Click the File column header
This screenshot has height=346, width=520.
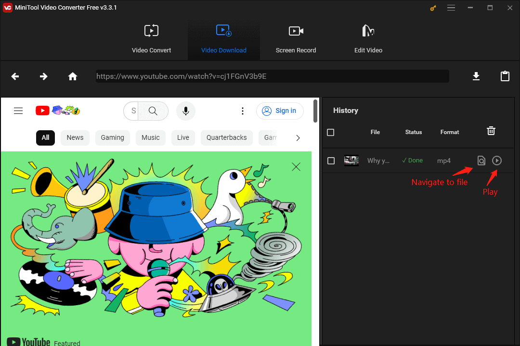click(375, 132)
